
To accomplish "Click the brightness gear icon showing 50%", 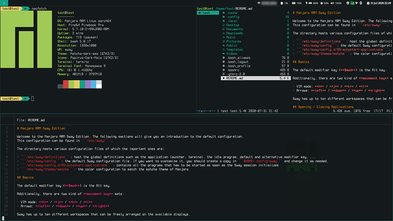I will (322, 3).
